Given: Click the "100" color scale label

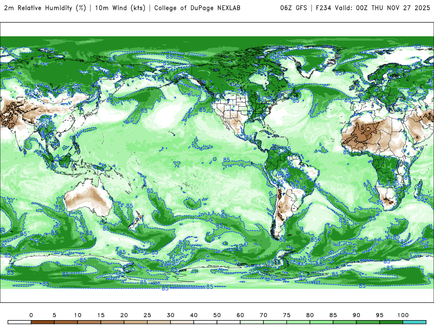Looking at the screenshot, I should tap(403, 315).
